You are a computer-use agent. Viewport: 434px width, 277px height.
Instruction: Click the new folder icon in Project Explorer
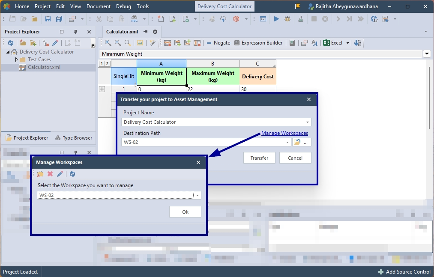tap(23, 43)
